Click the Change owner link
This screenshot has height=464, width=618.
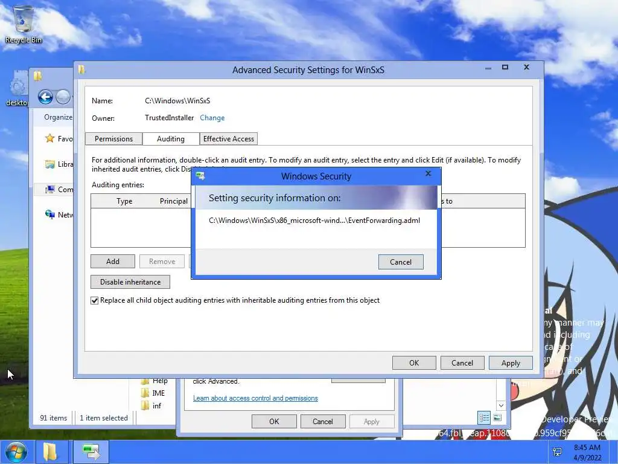[x=212, y=118]
